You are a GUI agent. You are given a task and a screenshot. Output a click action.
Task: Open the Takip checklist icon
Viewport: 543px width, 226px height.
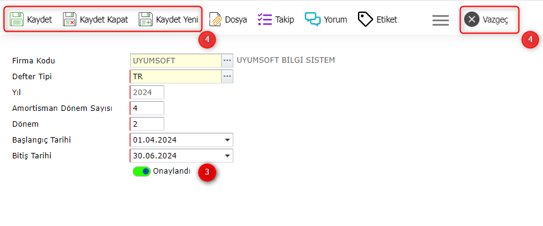pos(265,19)
